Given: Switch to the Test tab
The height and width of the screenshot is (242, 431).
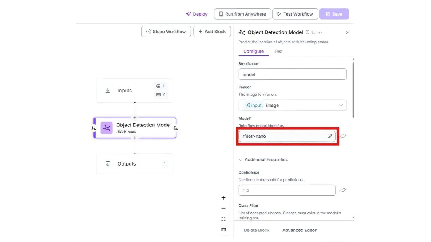Looking at the screenshot, I should [x=278, y=51].
